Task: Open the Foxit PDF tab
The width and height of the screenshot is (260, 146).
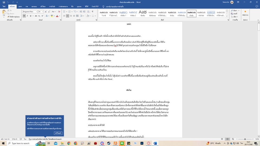Action: coord(95,6)
